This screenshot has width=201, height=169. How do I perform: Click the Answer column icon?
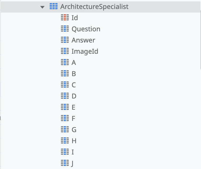click(x=65, y=40)
